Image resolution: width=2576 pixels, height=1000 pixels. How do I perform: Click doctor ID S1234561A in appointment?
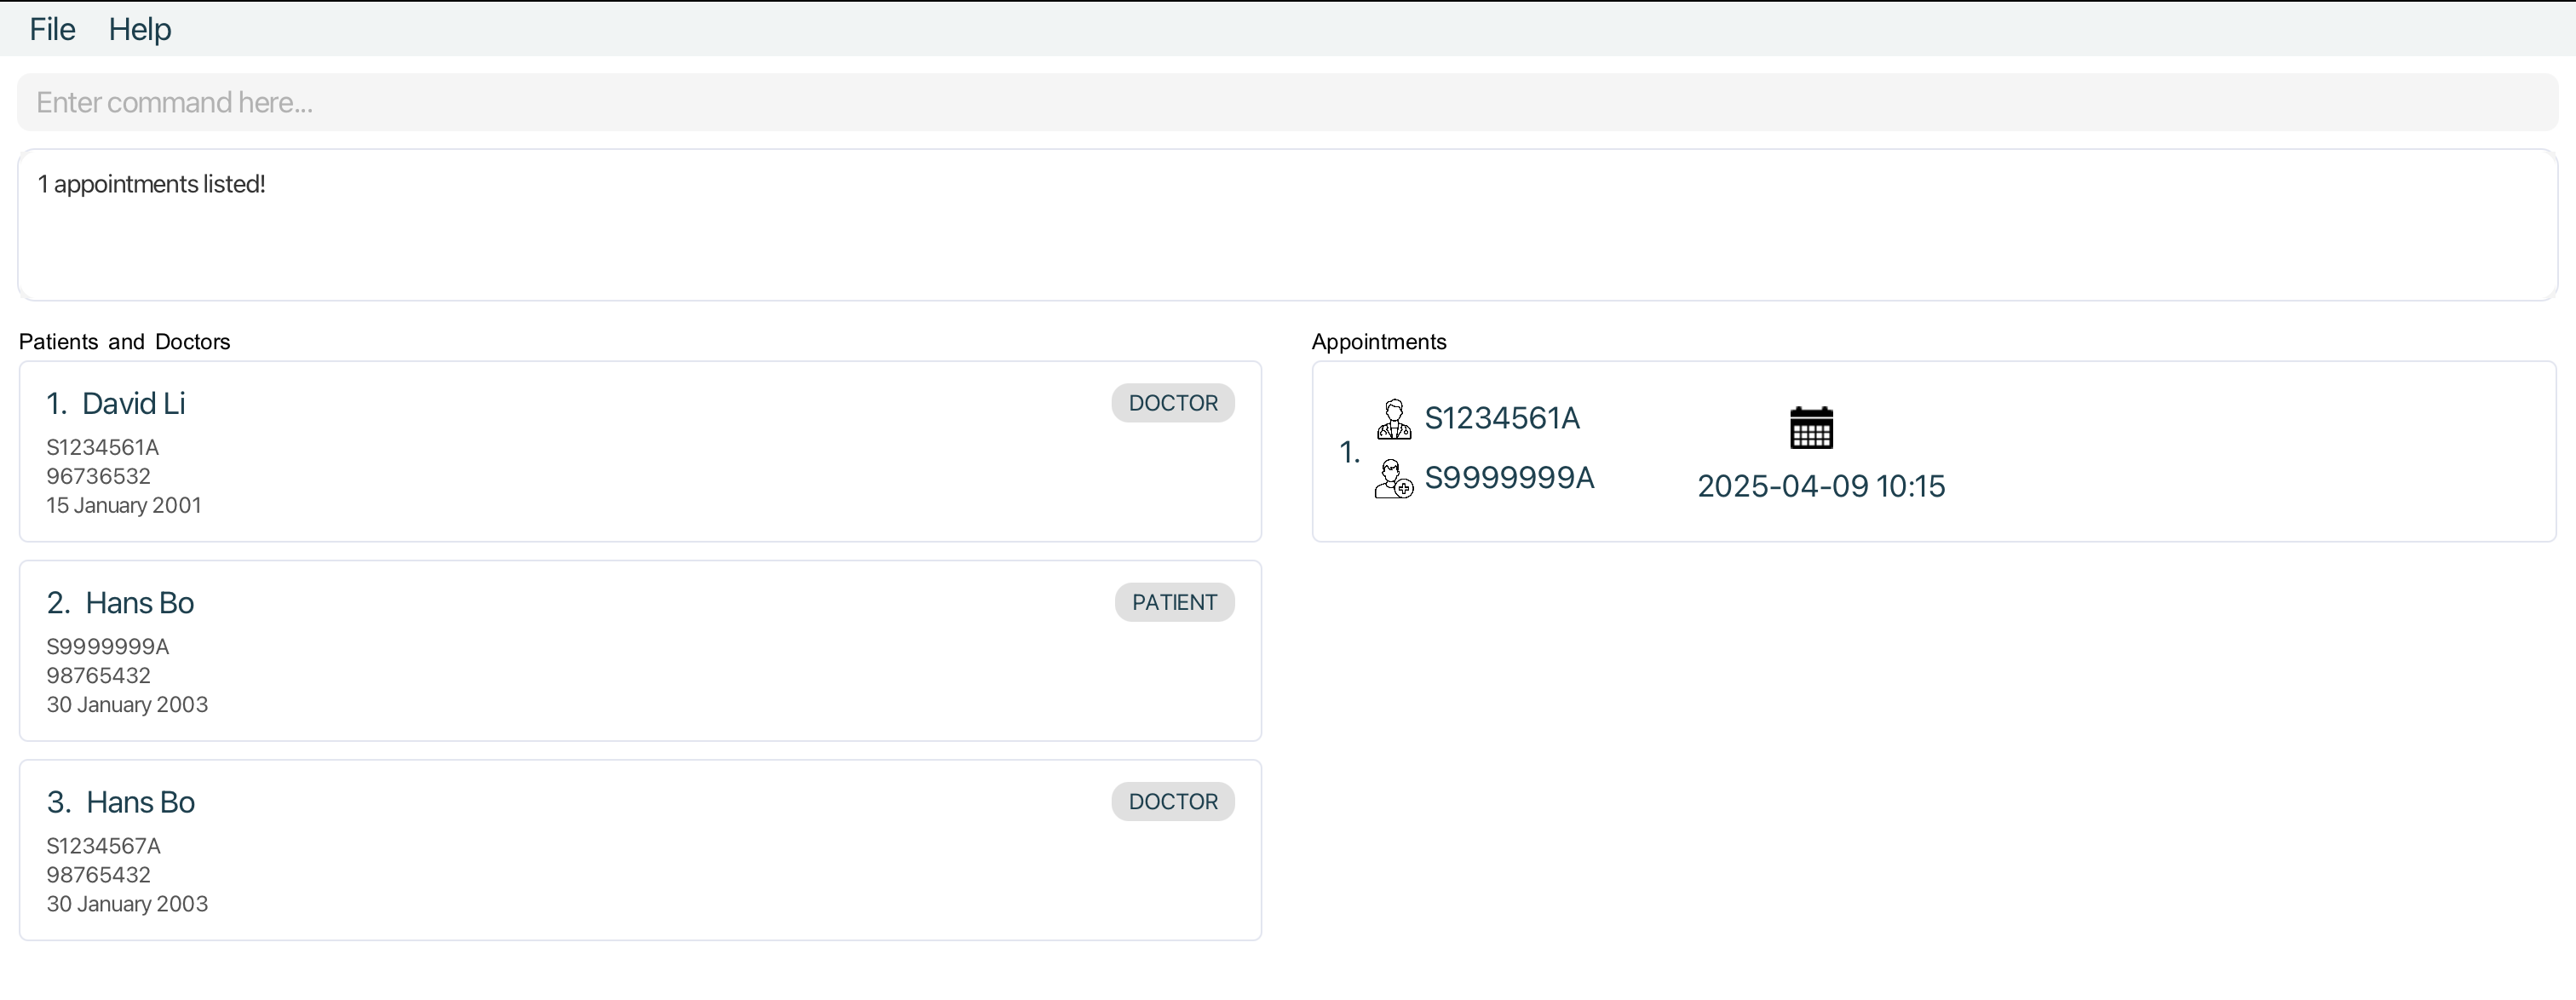[1502, 418]
